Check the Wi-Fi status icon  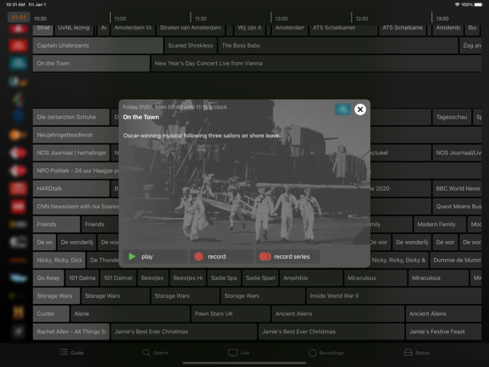pyautogui.click(x=457, y=4)
